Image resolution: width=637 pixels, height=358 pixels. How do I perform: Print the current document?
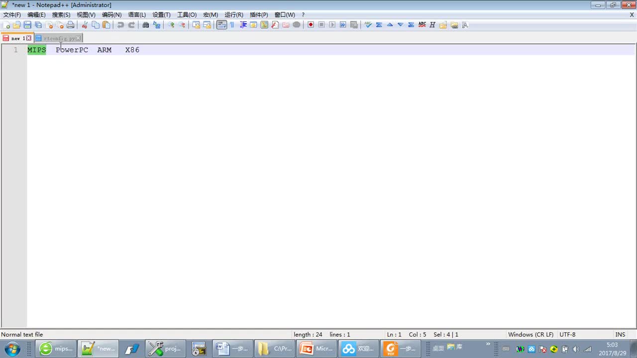(71, 25)
